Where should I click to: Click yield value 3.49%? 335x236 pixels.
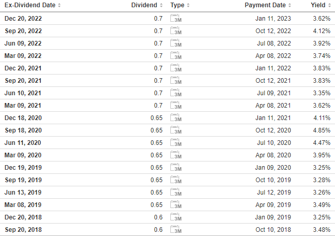click(x=322, y=205)
